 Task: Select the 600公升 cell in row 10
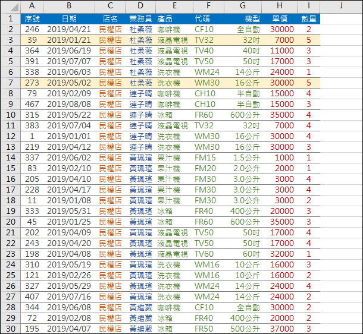tap(243, 115)
